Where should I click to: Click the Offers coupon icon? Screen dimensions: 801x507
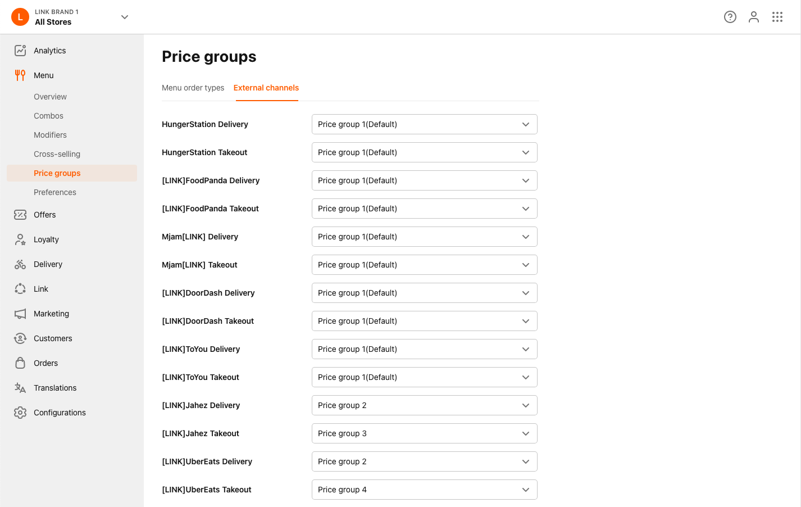pos(20,215)
